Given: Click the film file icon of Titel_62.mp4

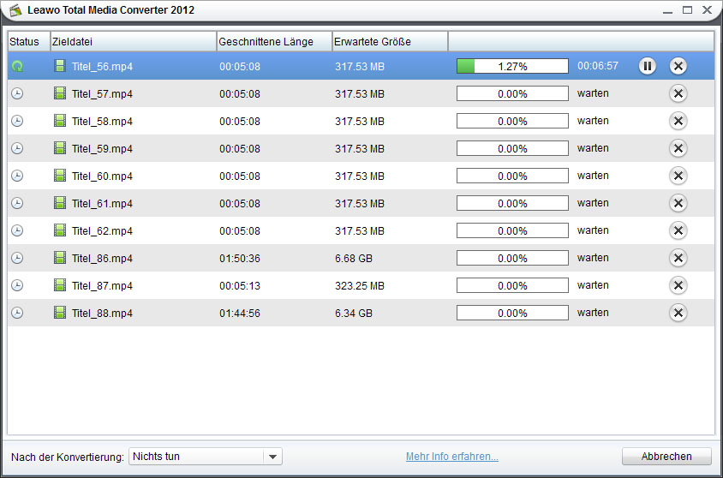Looking at the screenshot, I should tap(59, 230).
